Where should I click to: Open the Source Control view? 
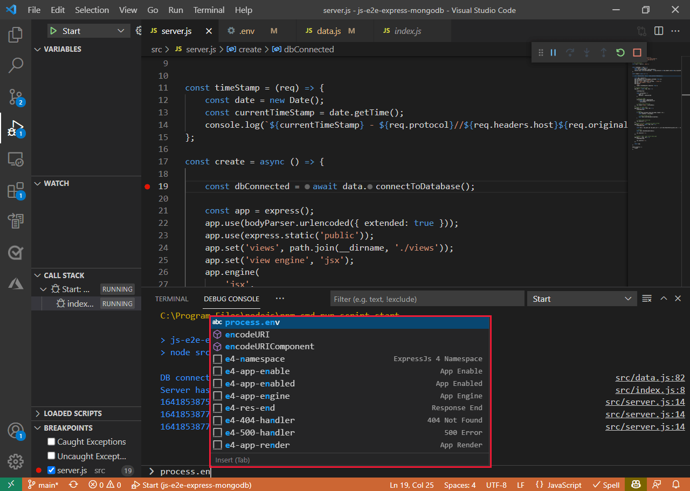pyautogui.click(x=15, y=97)
